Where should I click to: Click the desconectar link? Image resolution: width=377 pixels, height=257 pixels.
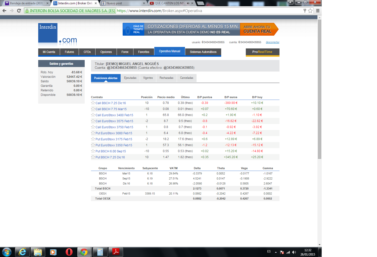click(x=273, y=42)
